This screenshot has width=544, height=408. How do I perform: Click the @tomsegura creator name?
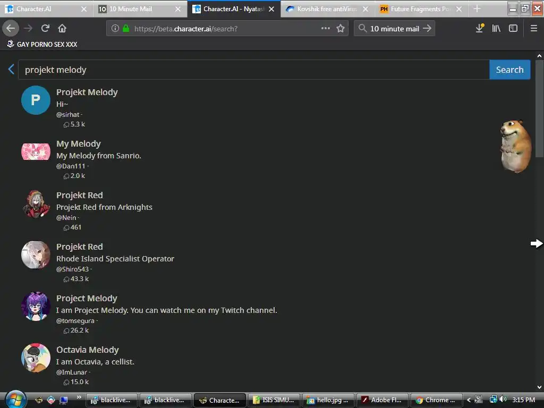[x=75, y=320]
